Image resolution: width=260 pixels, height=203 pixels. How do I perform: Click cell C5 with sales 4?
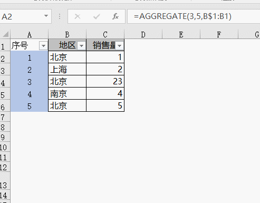[x=105, y=94]
